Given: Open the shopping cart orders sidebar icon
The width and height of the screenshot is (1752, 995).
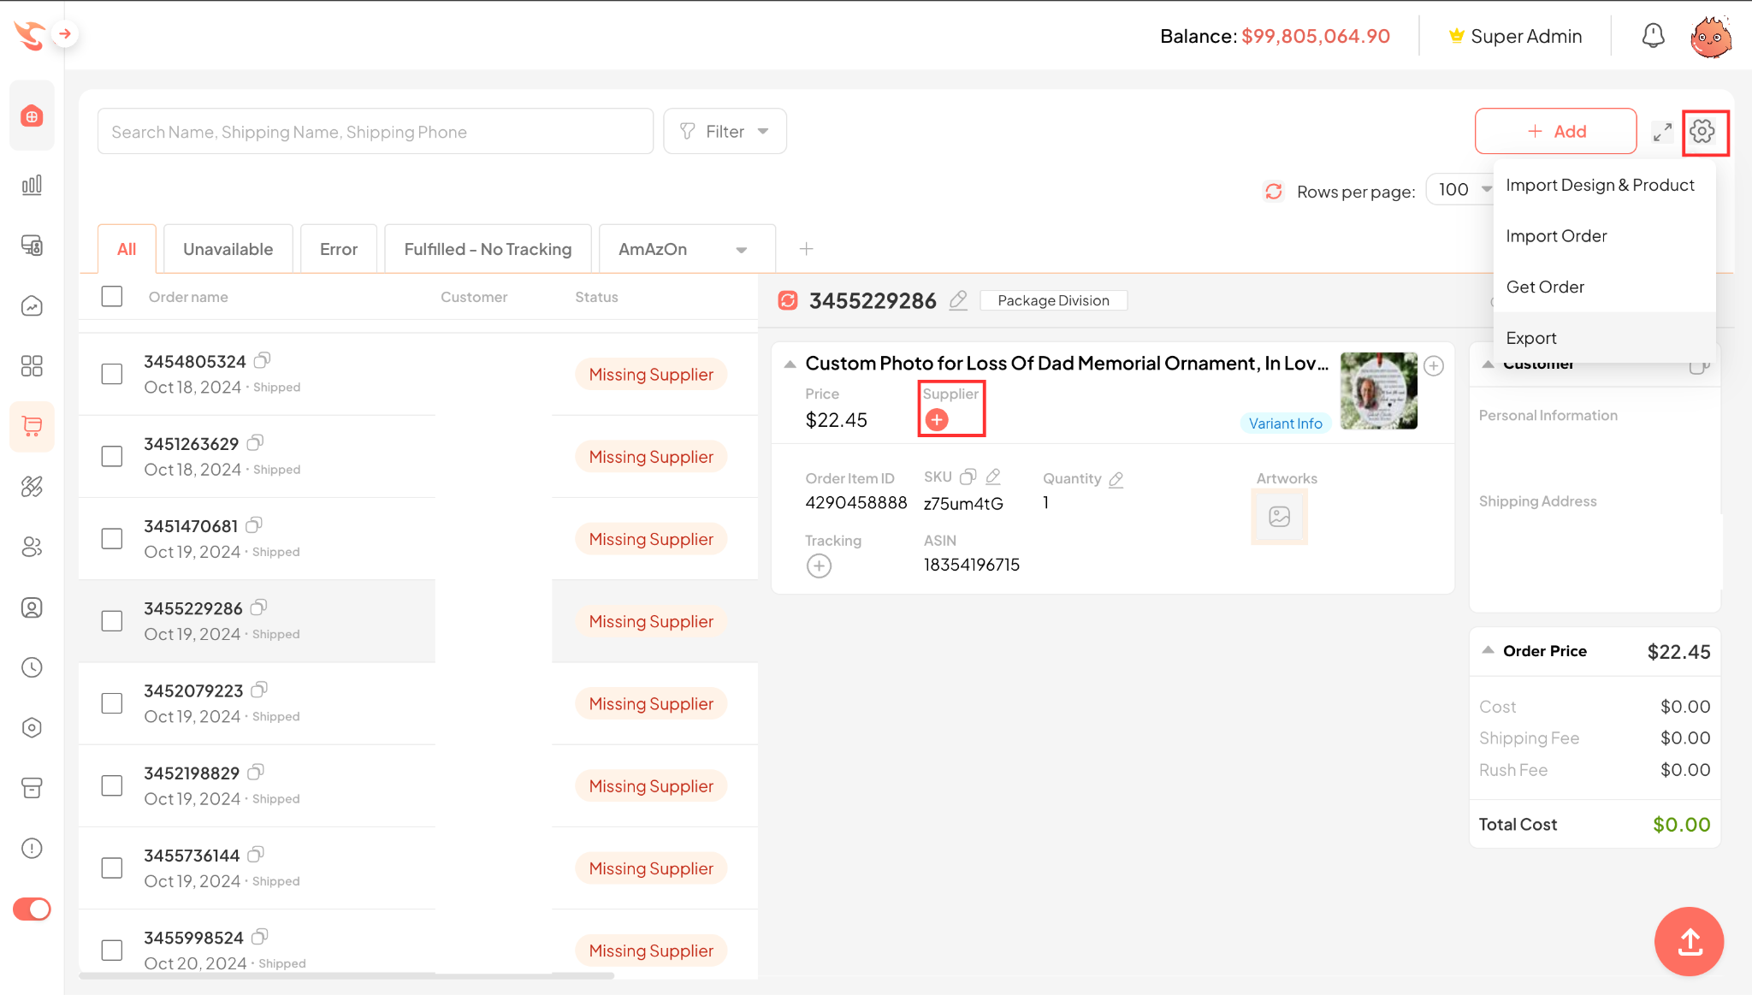Looking at the screenshot, I should tap(32, 426).
